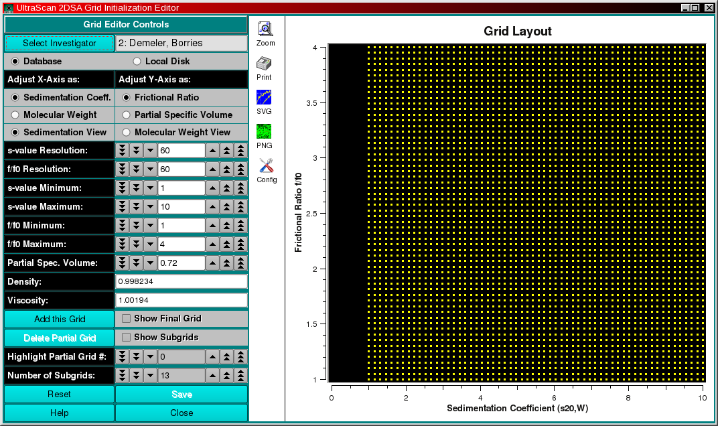Image resolution: width=718 pixels, height=426 pixels.
Task: Click the UltraScan window icon in title bar
Action: (x=8, y=8)
